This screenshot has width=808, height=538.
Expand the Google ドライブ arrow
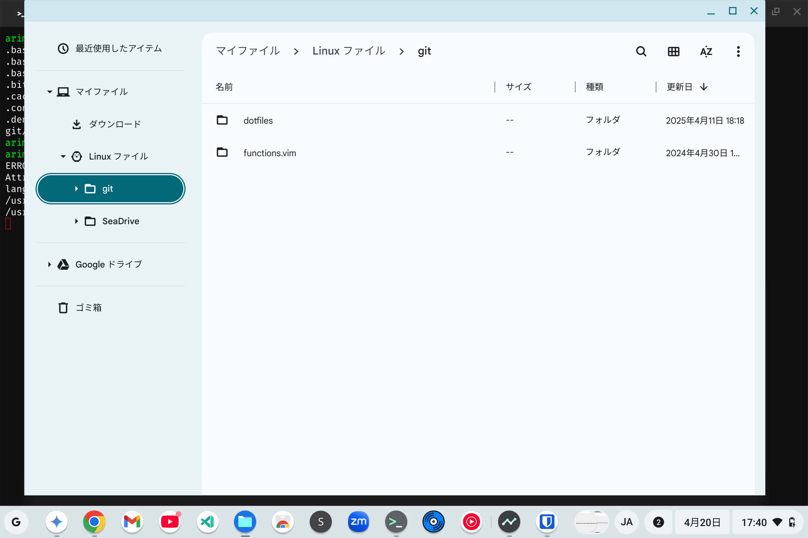tap(49, 265)
